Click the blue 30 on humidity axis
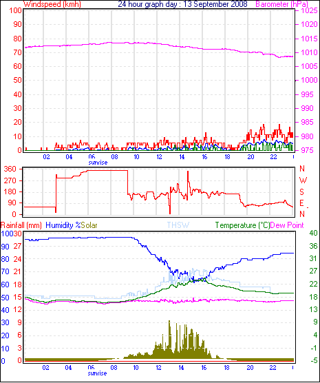Viewport: 320px width, 383px height. (x=5, y=323)
